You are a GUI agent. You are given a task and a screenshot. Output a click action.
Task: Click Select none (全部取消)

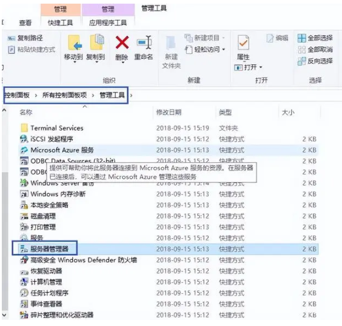315,50
